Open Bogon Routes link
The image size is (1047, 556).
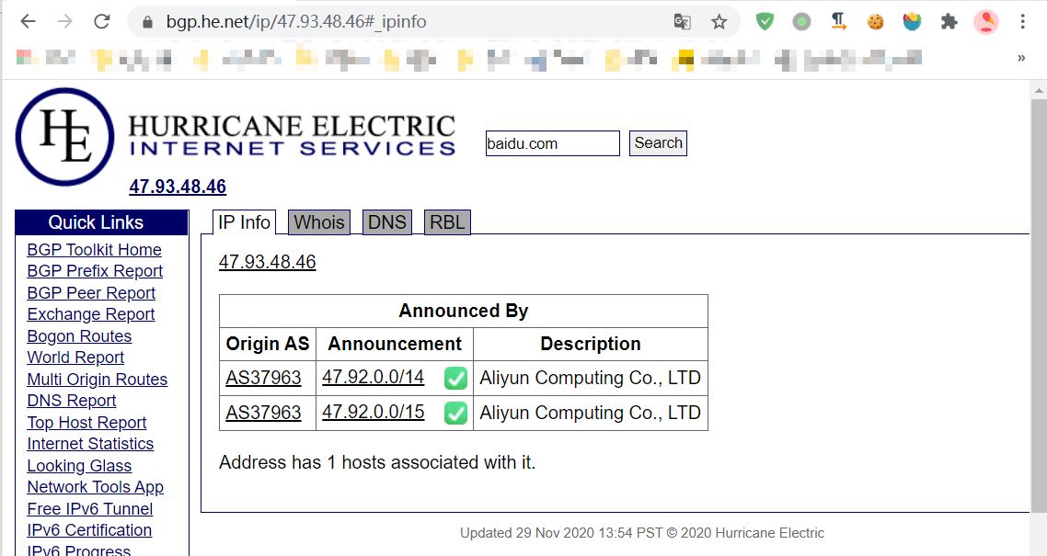coord(79,336)
